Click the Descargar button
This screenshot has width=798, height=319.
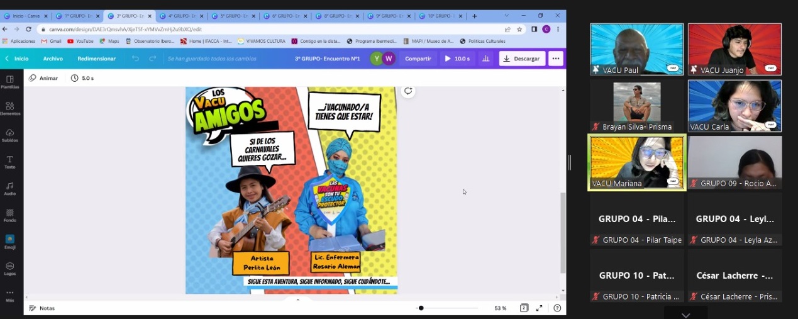522,59
